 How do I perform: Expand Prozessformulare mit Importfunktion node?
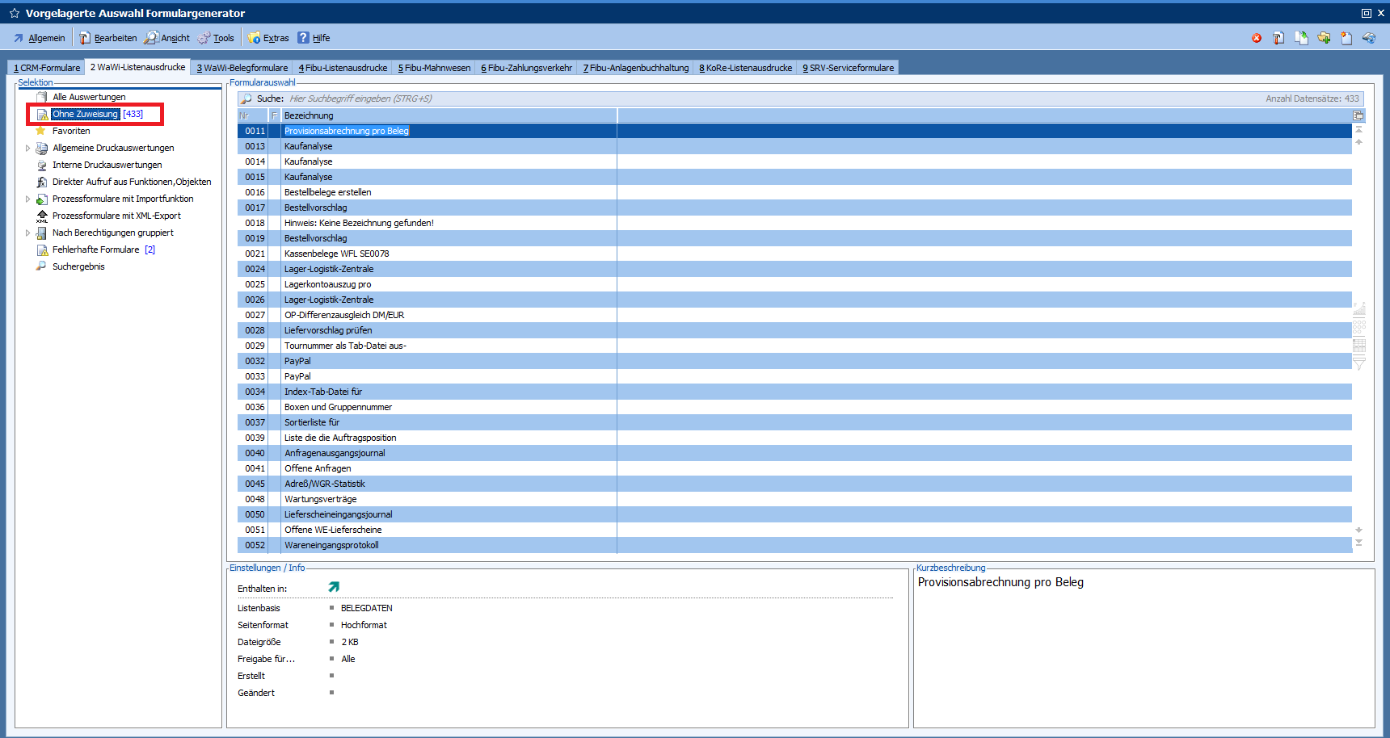[27, 199]
